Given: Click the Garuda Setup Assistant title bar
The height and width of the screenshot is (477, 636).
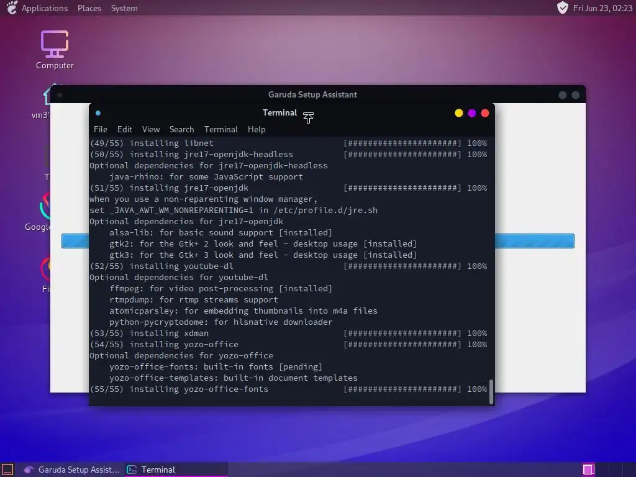Looking at the screenshot, I should pos(317,94).
